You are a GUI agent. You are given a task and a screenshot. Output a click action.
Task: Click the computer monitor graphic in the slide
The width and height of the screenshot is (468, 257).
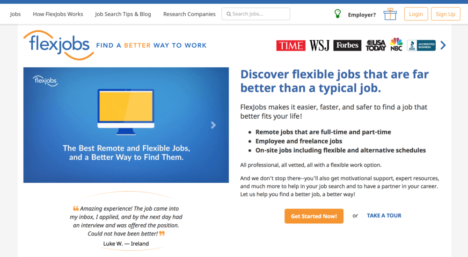point(126,112)
